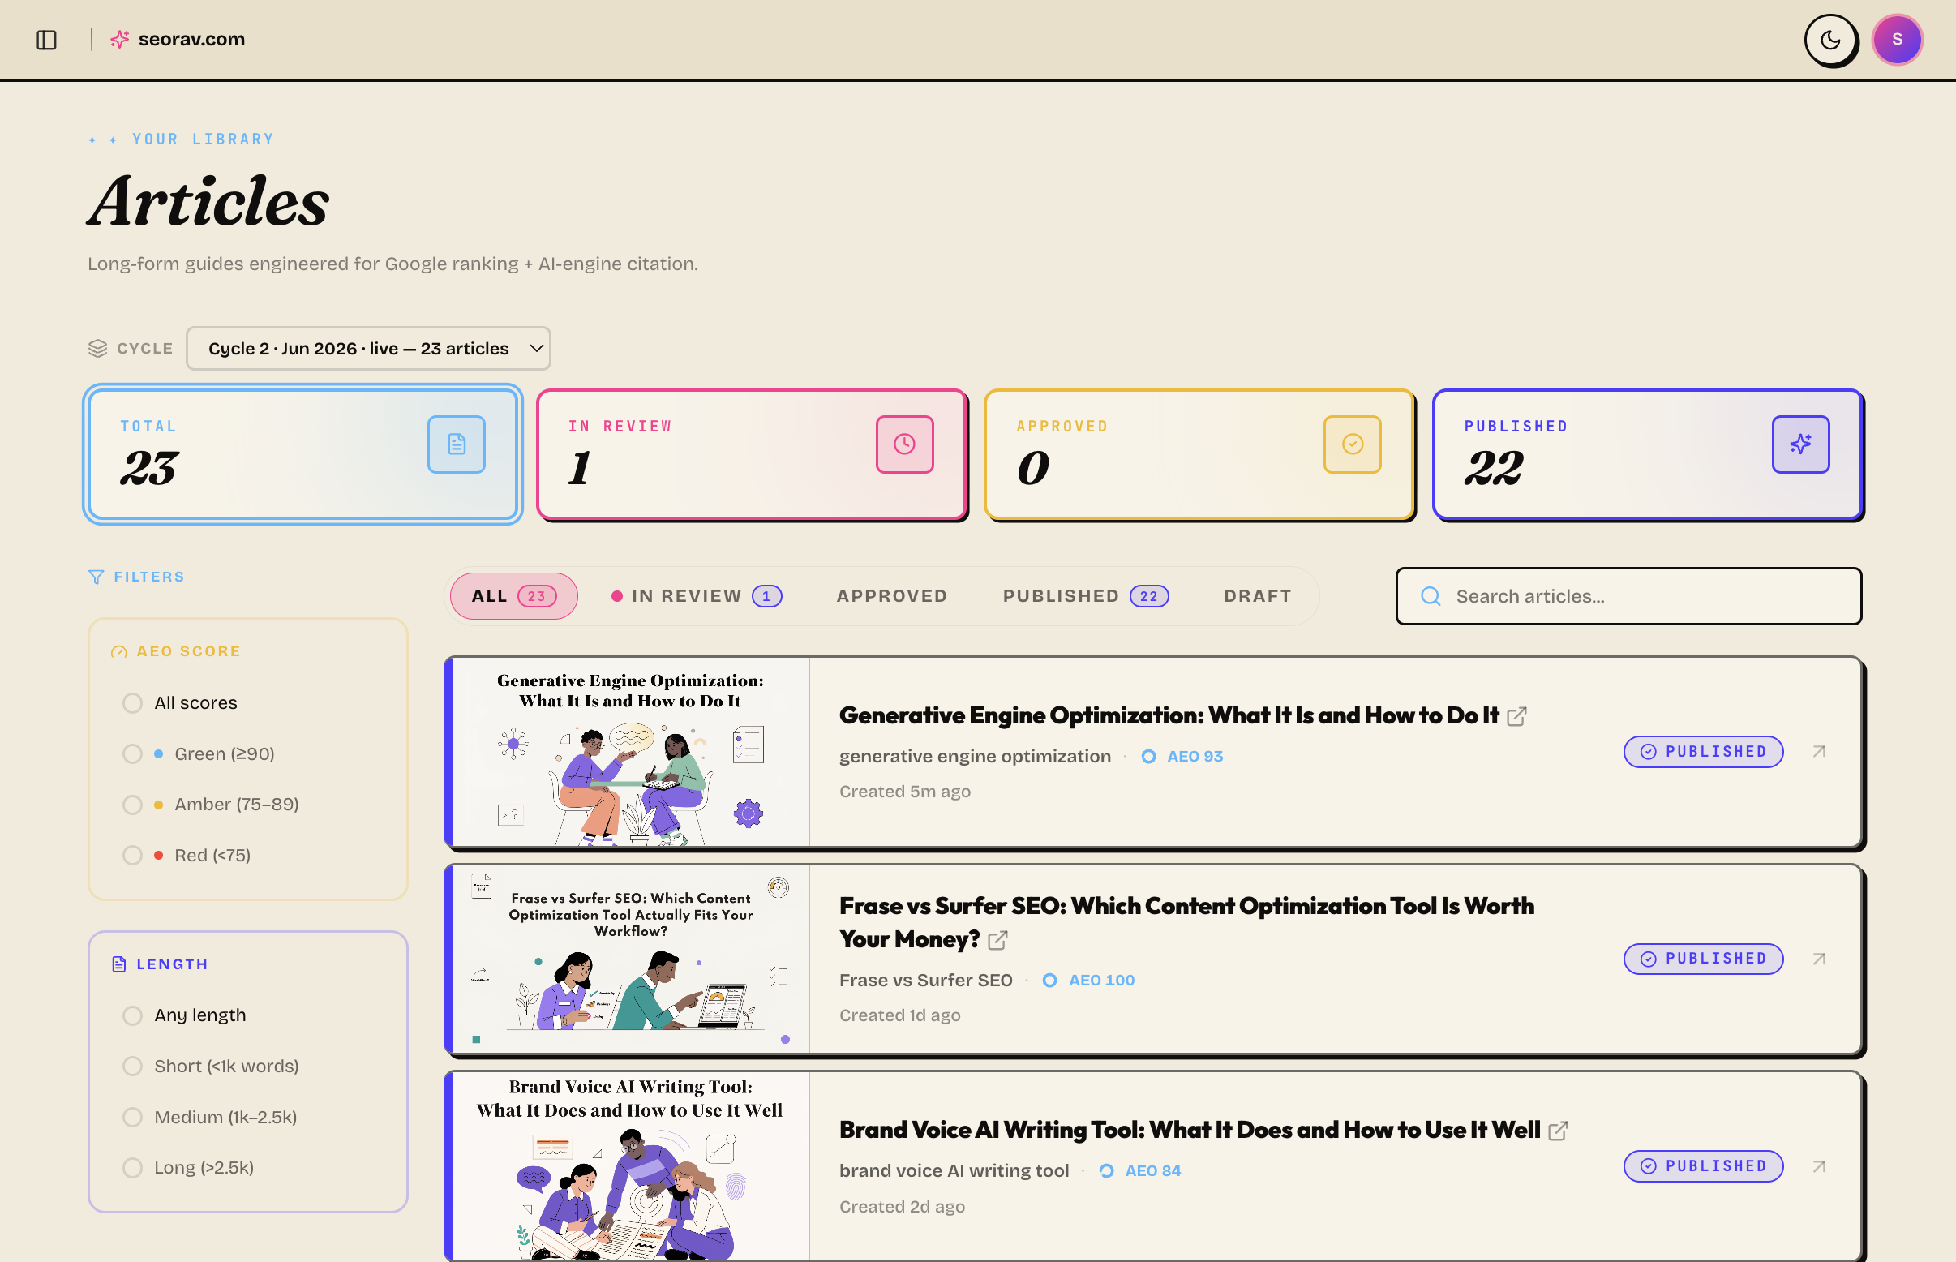Click the 'generative engine optimization' keyword text
Viewport: 1956px width, 1262px height.
[x=975, y=757]
